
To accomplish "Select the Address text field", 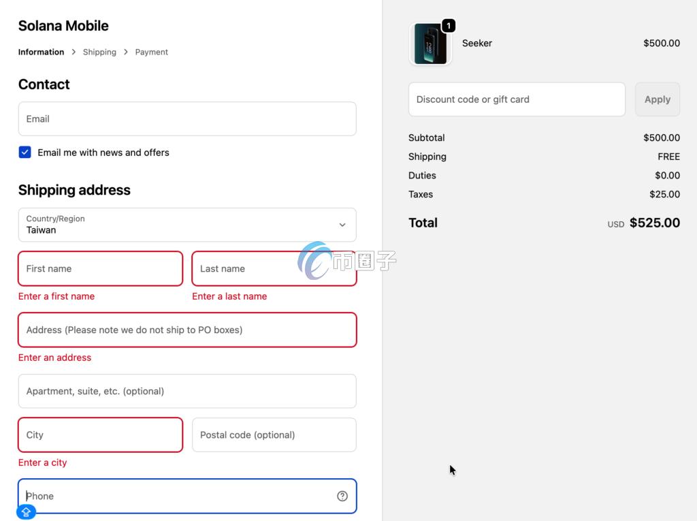I will point(187,330).
